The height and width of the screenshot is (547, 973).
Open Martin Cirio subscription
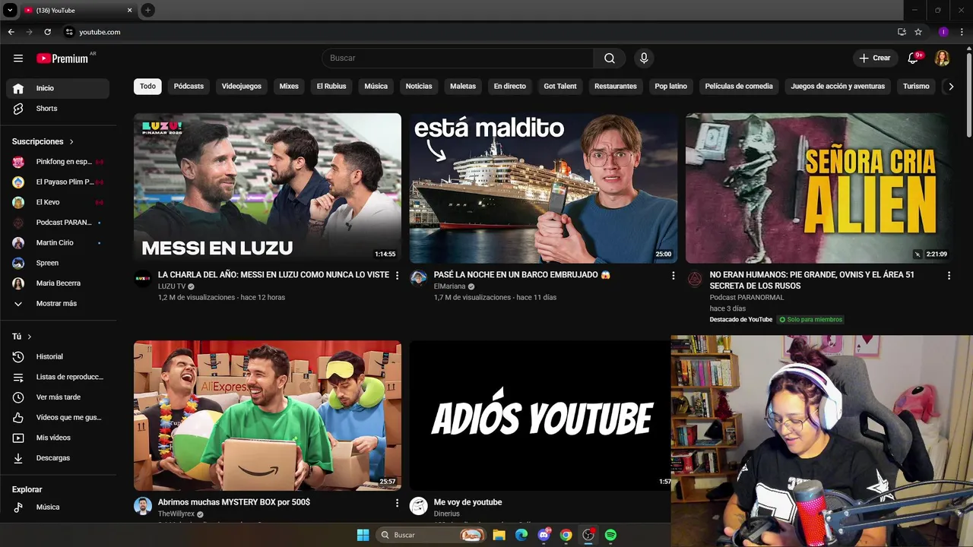coord(58,242)
